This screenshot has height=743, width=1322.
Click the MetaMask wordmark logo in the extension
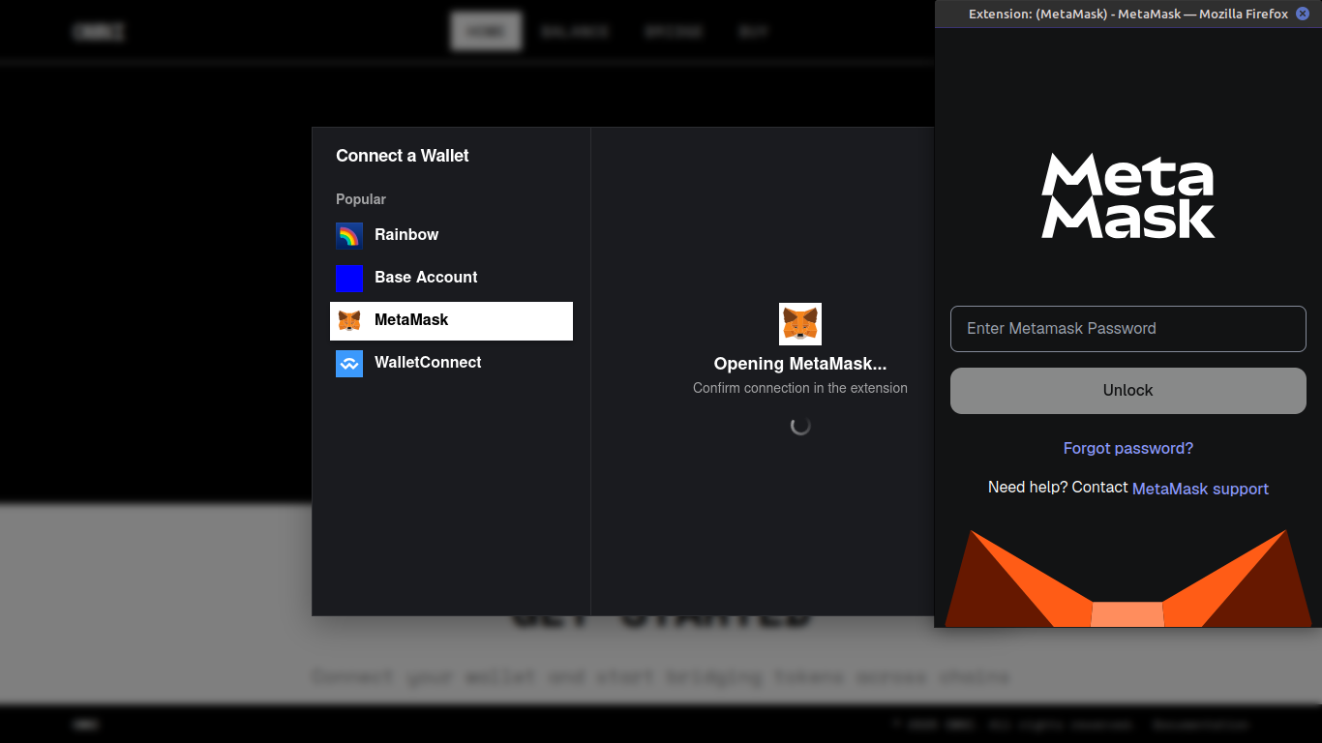pos(1128,195)
